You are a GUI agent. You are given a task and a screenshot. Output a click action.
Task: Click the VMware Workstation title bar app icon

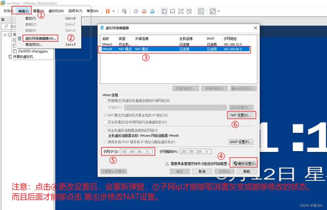coord(3,3)
